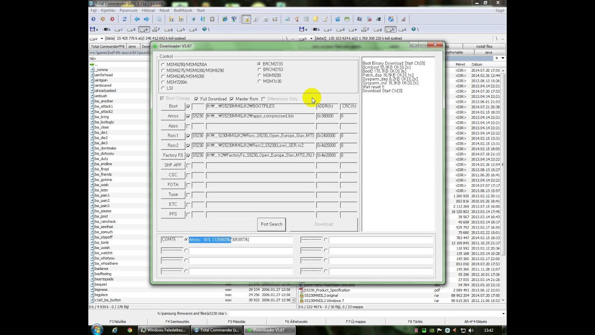
Task: Open the Beállítások menu
Action: (x=184, y=10)
